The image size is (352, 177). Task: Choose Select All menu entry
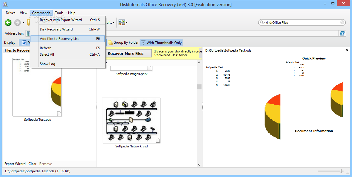pos(68,55)
